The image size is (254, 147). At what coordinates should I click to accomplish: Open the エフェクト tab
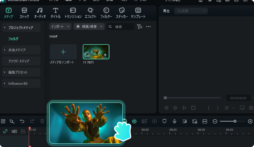coord(90,13)
